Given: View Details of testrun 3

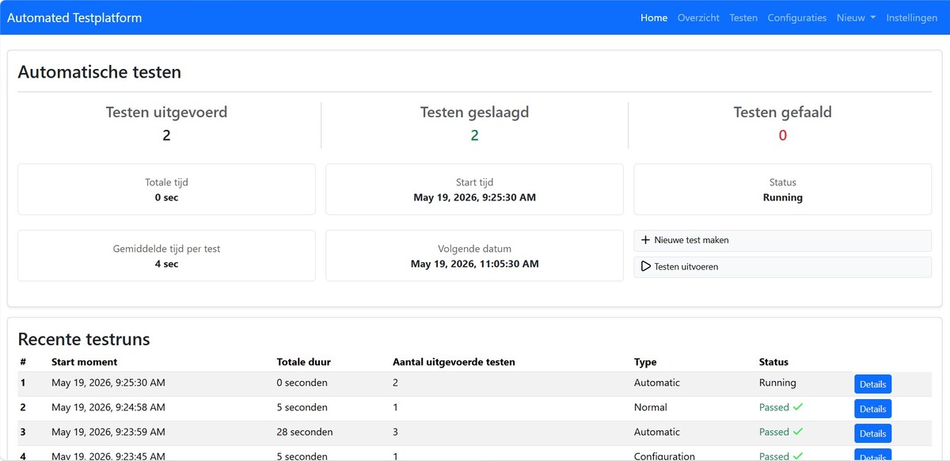Looking at the screenshot, I should [x=872, y=433].
